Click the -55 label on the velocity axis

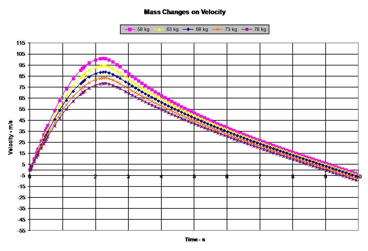[21, 230]
